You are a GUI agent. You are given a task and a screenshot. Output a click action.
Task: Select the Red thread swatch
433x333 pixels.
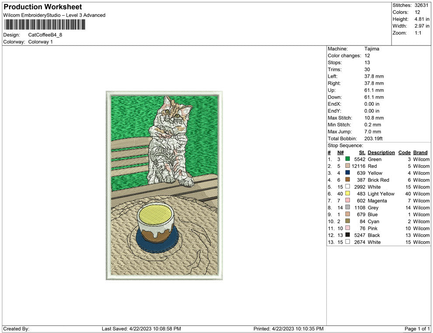click(347, 166)
